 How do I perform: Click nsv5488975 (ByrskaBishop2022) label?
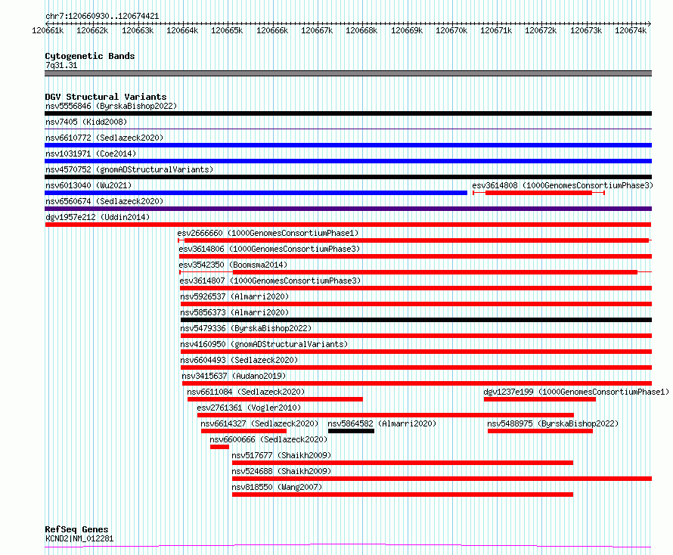point(553,423)
